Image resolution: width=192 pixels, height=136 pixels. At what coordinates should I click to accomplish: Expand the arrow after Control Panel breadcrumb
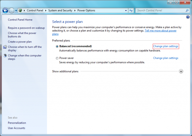tap(46, 11)
